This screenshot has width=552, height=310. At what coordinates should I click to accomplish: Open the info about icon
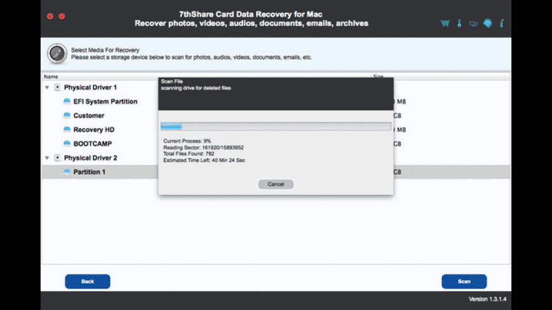[x=502, y=23]
